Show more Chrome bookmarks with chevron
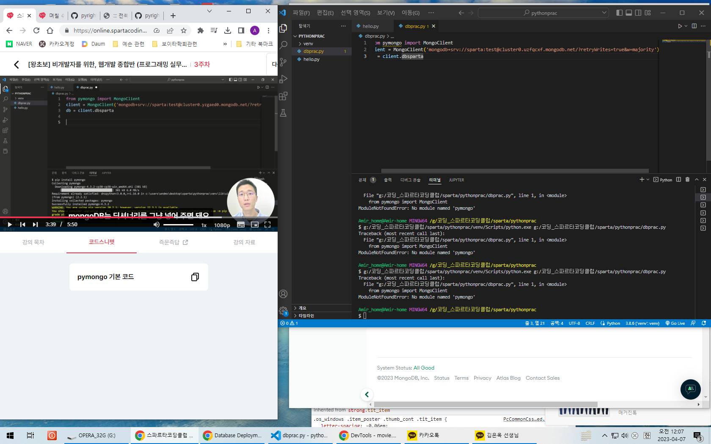This screenshot has width=711, height=444. click(x=225, y=44)
